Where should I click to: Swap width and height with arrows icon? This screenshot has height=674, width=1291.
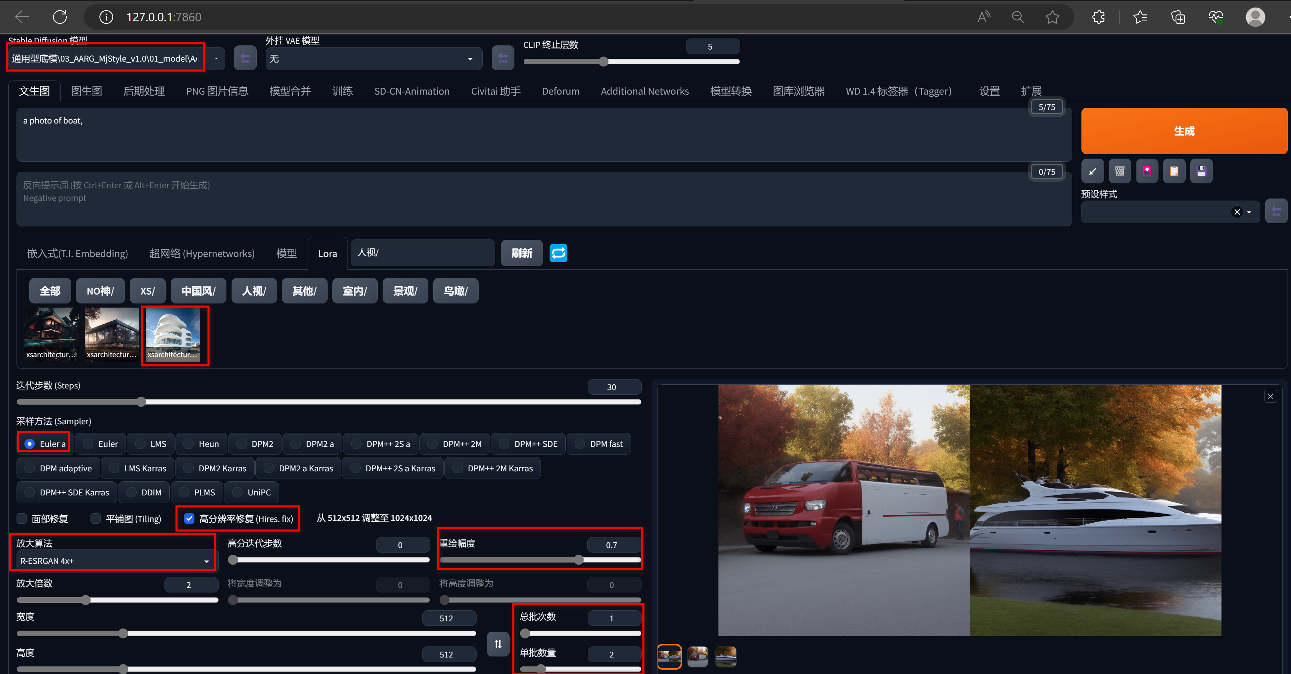click(498, 644)
